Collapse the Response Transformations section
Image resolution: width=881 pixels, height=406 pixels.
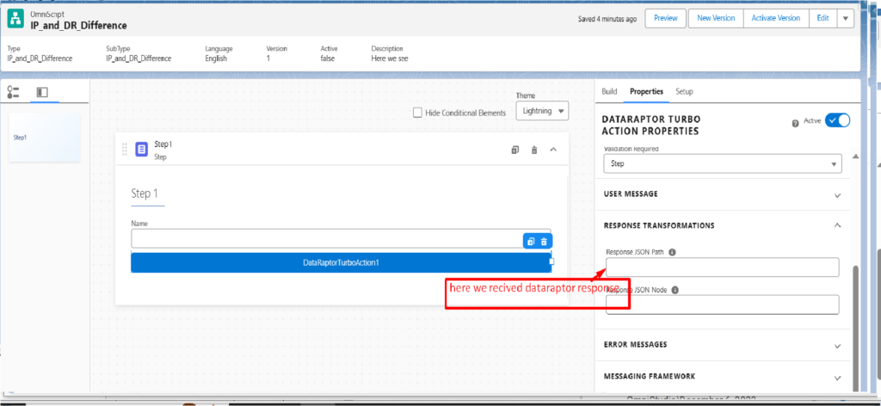click(x=723, y=225)
